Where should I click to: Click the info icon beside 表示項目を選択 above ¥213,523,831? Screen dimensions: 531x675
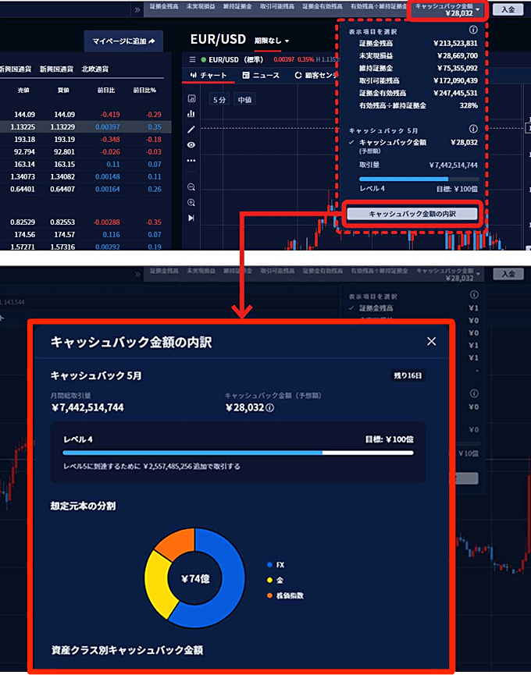click(x=473, y=30)
